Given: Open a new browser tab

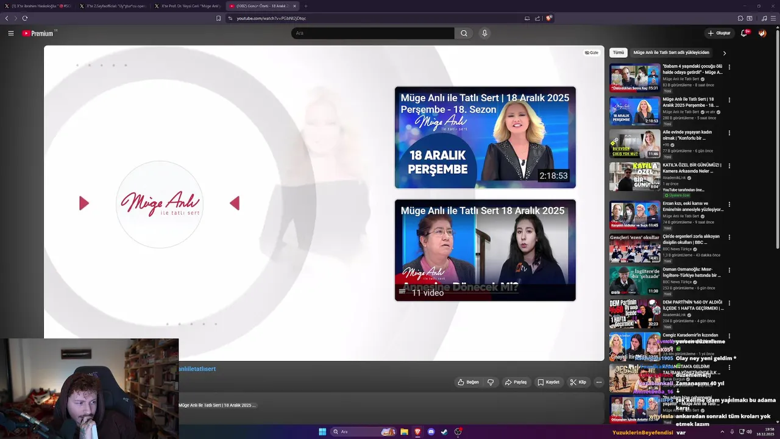Looking at the screenshot, I should (x=306, y=6).
